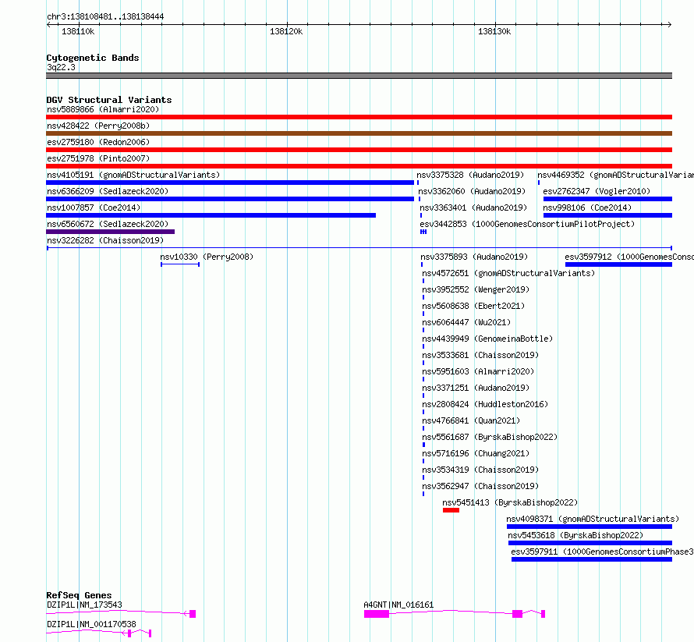This screenshot has width=694, height=642.
Task: Open the nsv4766841 (Quan2021) entry
Action: pyautogui.click(x=471, y=420)
